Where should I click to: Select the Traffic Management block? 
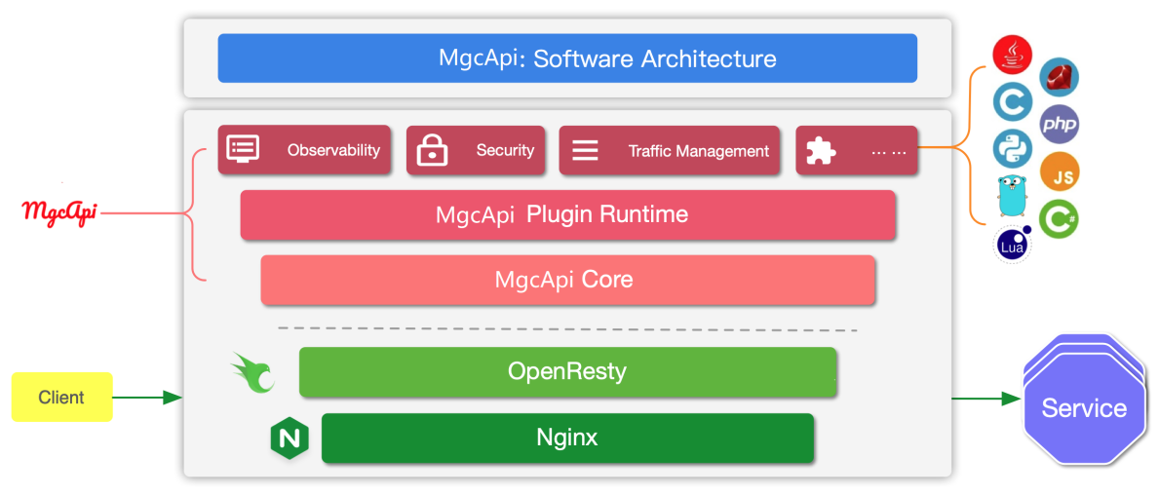669,150
